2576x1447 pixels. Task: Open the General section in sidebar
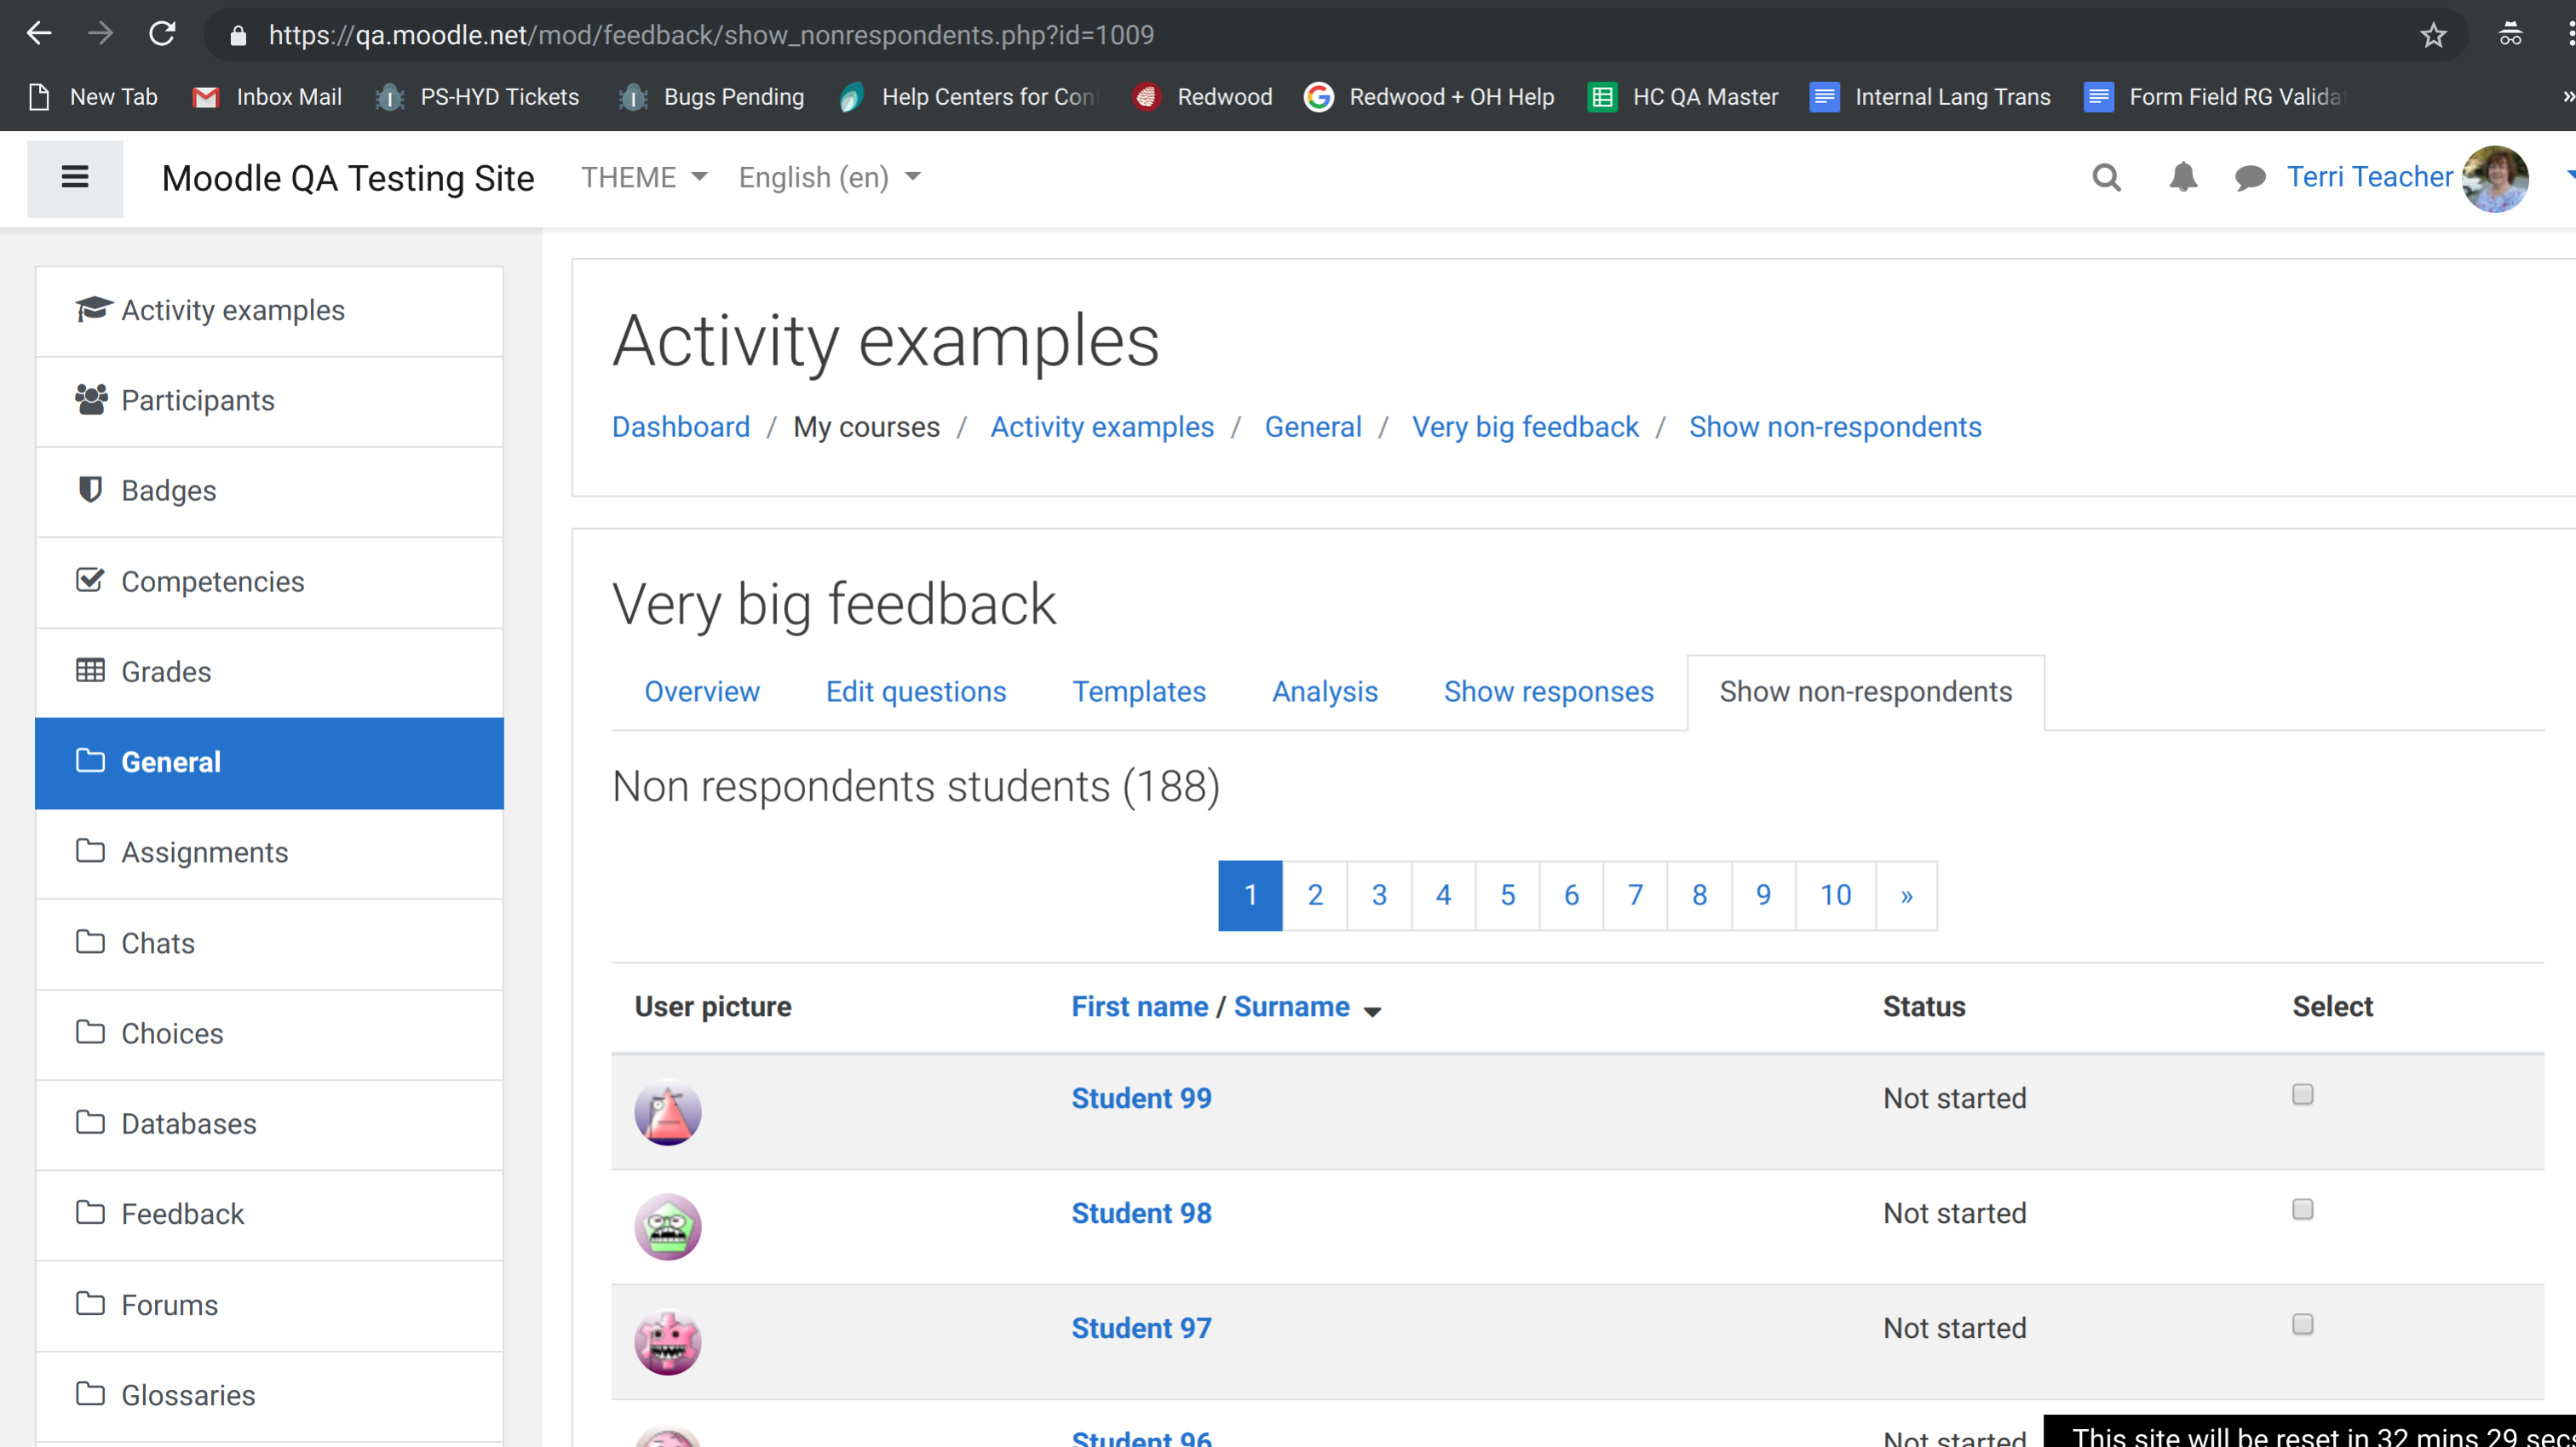tap(269, 763)
